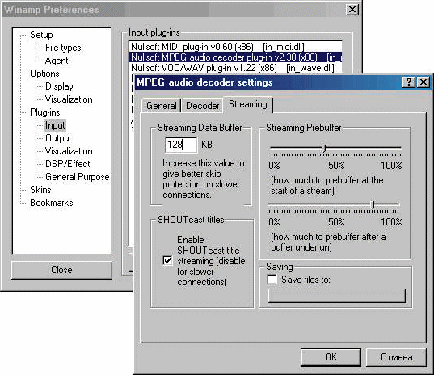Viewport: 434px width, 375px height.
Task: Select Agent under Setup
Action: point(57,61)
